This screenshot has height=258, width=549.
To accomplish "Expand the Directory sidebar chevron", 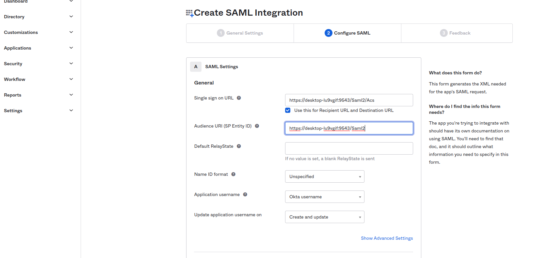I will 71,17.
